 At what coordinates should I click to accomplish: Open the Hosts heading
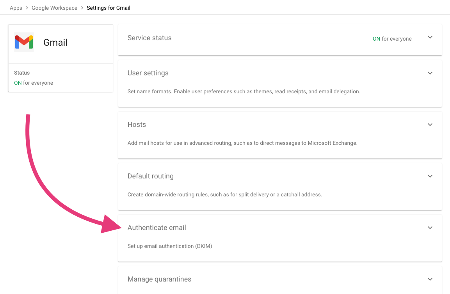tap(137, 125)
